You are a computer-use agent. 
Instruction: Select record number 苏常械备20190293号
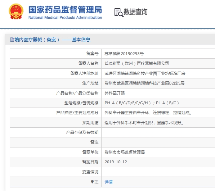coord(124,54)
